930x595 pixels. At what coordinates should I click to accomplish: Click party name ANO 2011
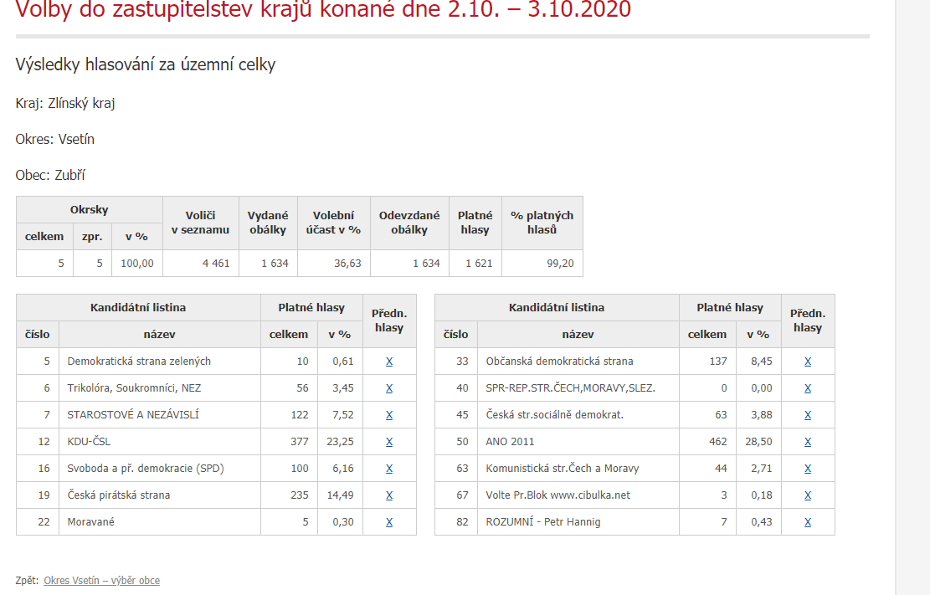(x=510, y=441)
